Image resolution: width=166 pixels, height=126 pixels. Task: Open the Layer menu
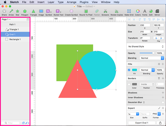click(51, 2)
